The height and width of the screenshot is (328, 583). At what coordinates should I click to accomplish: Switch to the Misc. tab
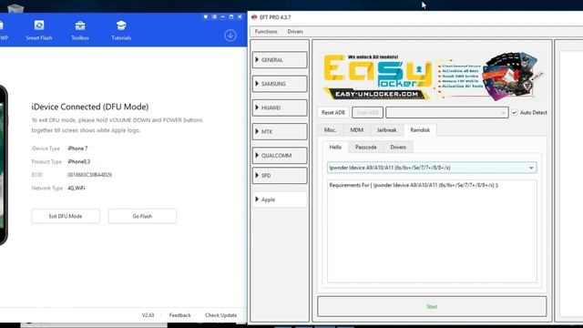click(330, 130)
